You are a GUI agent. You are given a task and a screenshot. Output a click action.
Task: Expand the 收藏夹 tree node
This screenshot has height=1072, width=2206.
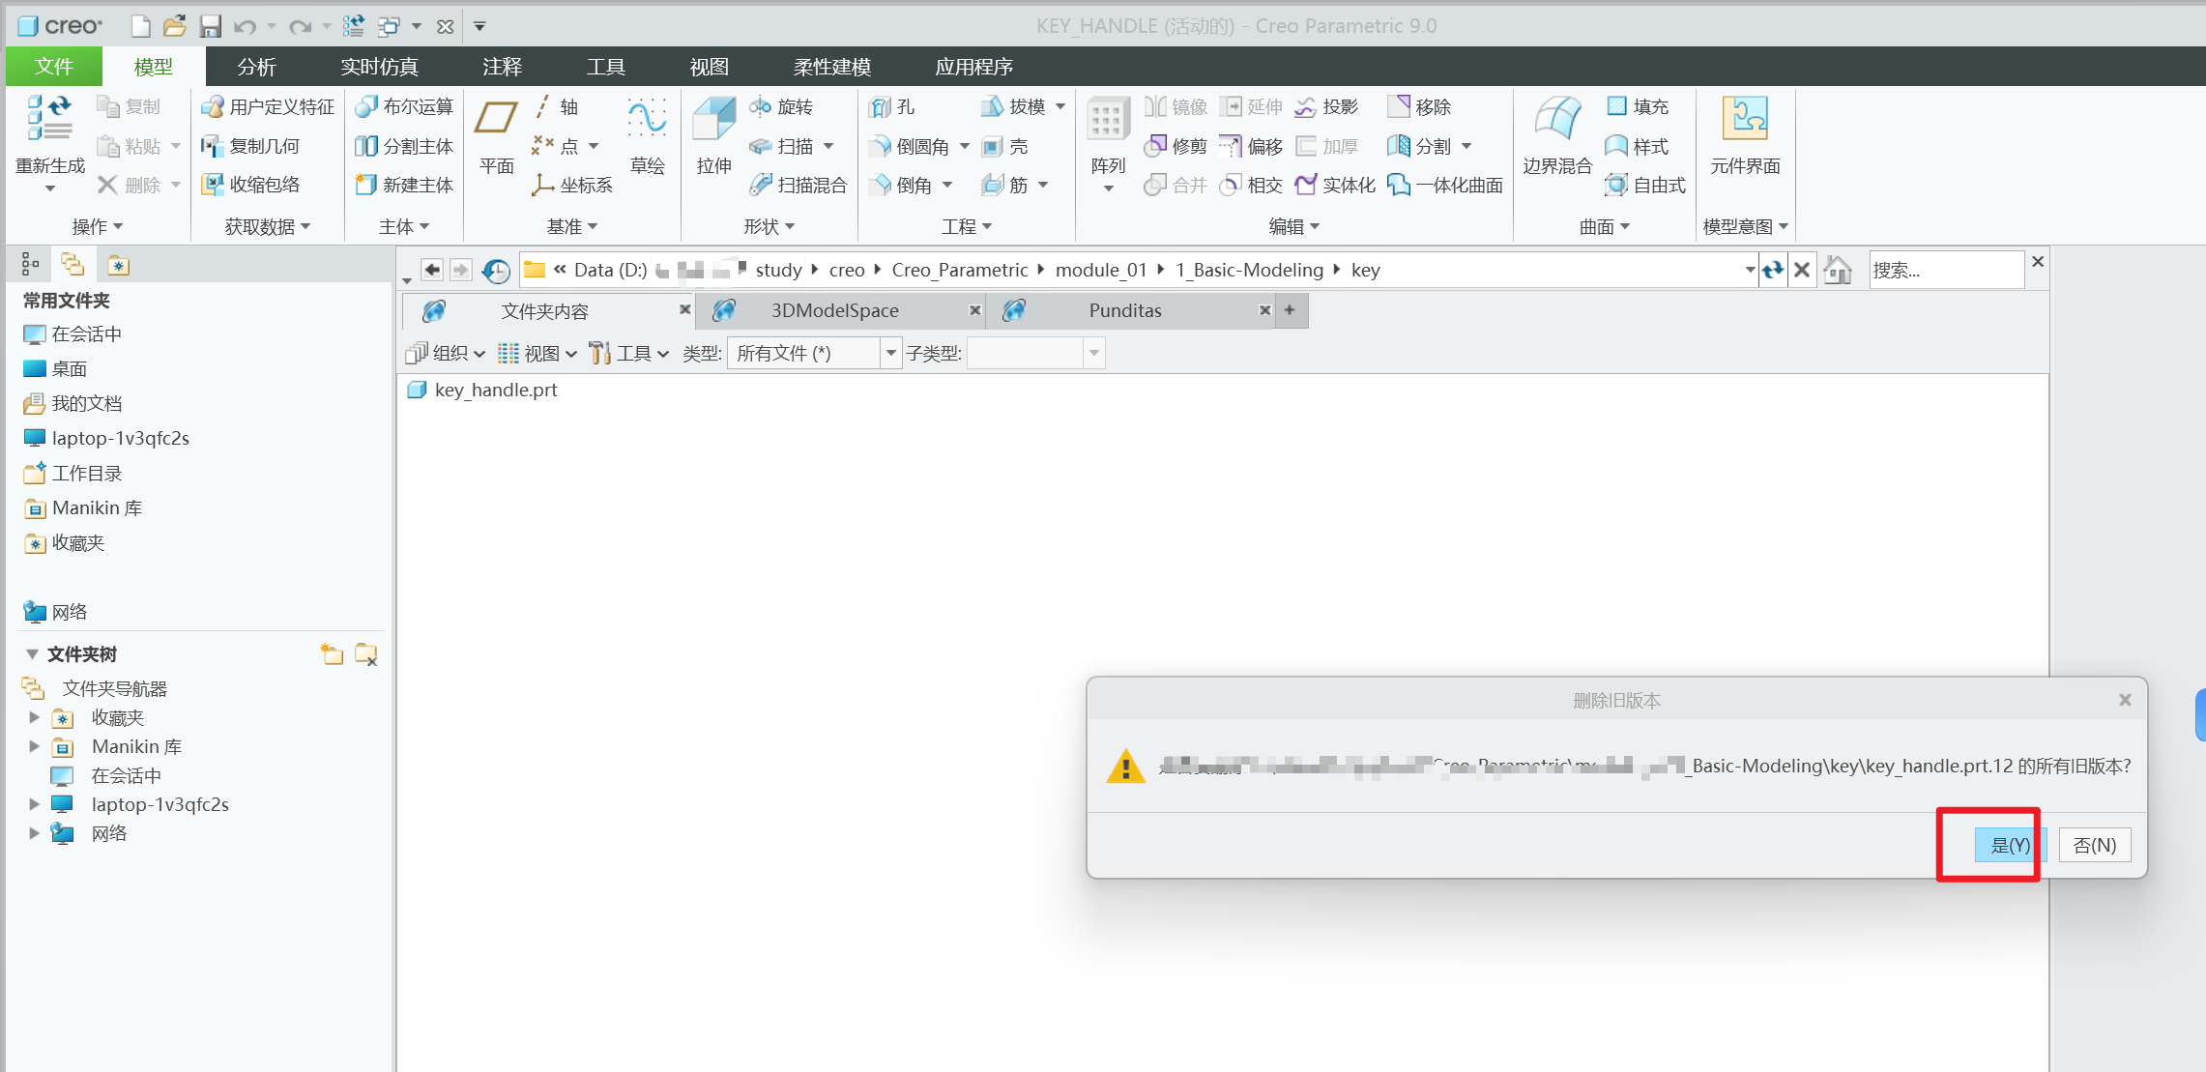(35, 717)
